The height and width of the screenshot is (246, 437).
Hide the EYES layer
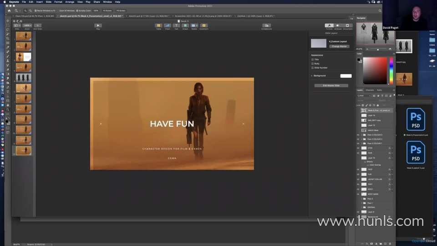coord(358,148)
